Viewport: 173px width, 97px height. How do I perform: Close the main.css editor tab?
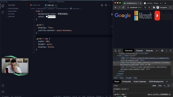coord(56,5)
